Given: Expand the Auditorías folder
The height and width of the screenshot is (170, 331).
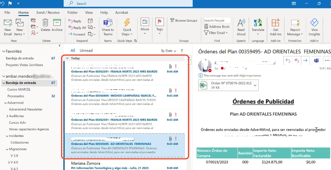Looking at the screenshot, I should point(7,116).
